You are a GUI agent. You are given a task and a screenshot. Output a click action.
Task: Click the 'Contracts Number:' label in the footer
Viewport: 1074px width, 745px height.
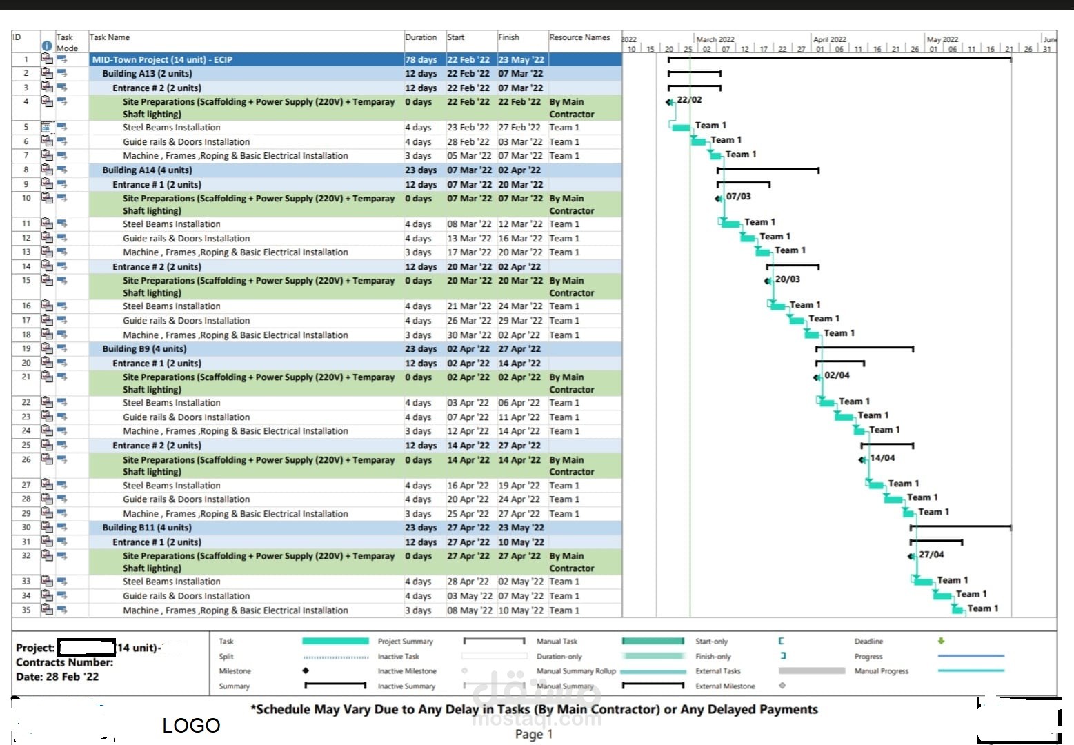[x=65, y=662]
